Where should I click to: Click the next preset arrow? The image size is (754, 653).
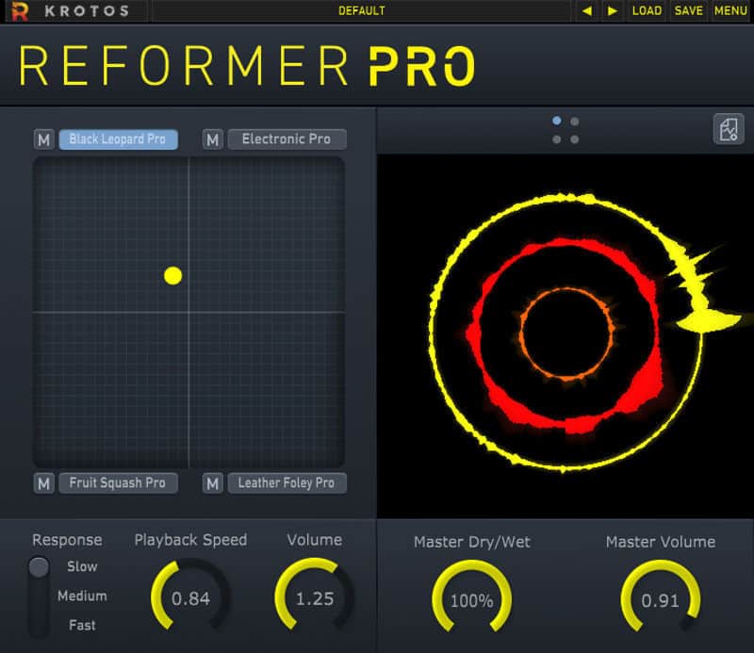pyautogui.click(x=613, y=11)
